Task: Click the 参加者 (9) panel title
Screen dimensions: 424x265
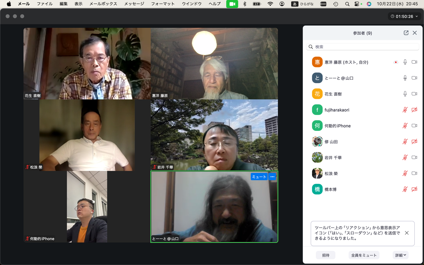Action: [x=362, y=33]
